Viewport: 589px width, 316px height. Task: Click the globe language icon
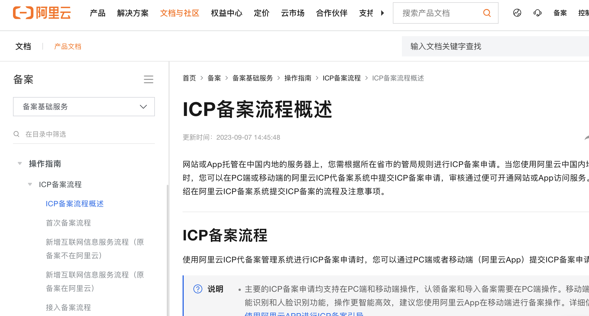point(517,13)
